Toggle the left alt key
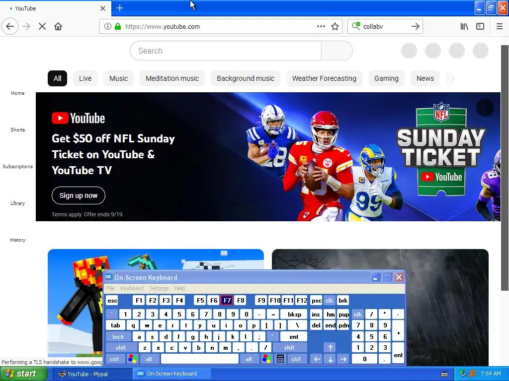Viewport: 509px width, 381px height. (149, 359)
